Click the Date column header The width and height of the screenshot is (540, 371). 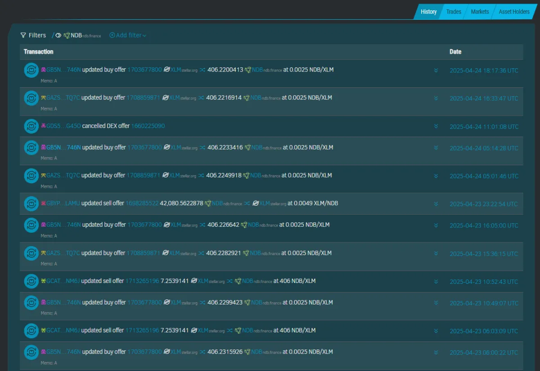(x=455, y=52)
